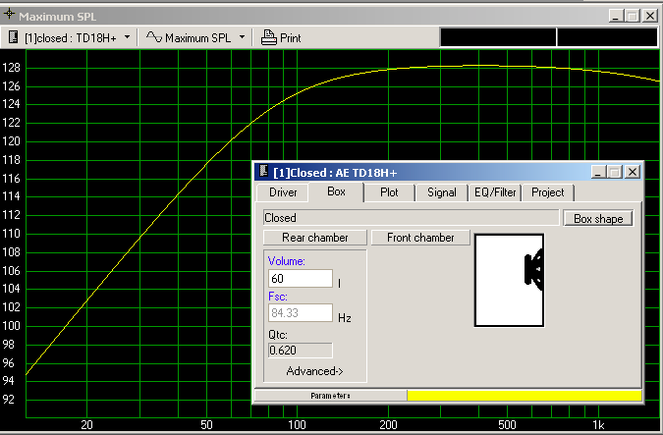The image size is (663, 435).
Task: Click the speaker box icon beside [1]closed
Action: tap(14, 37)
